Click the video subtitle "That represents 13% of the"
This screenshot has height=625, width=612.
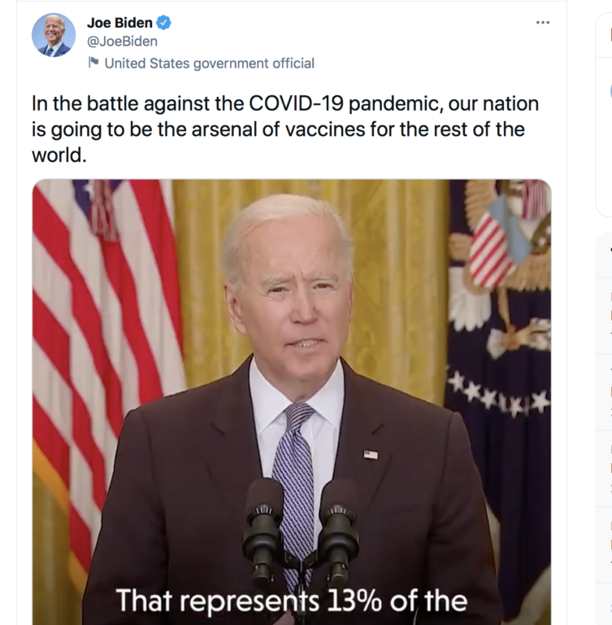291,601
